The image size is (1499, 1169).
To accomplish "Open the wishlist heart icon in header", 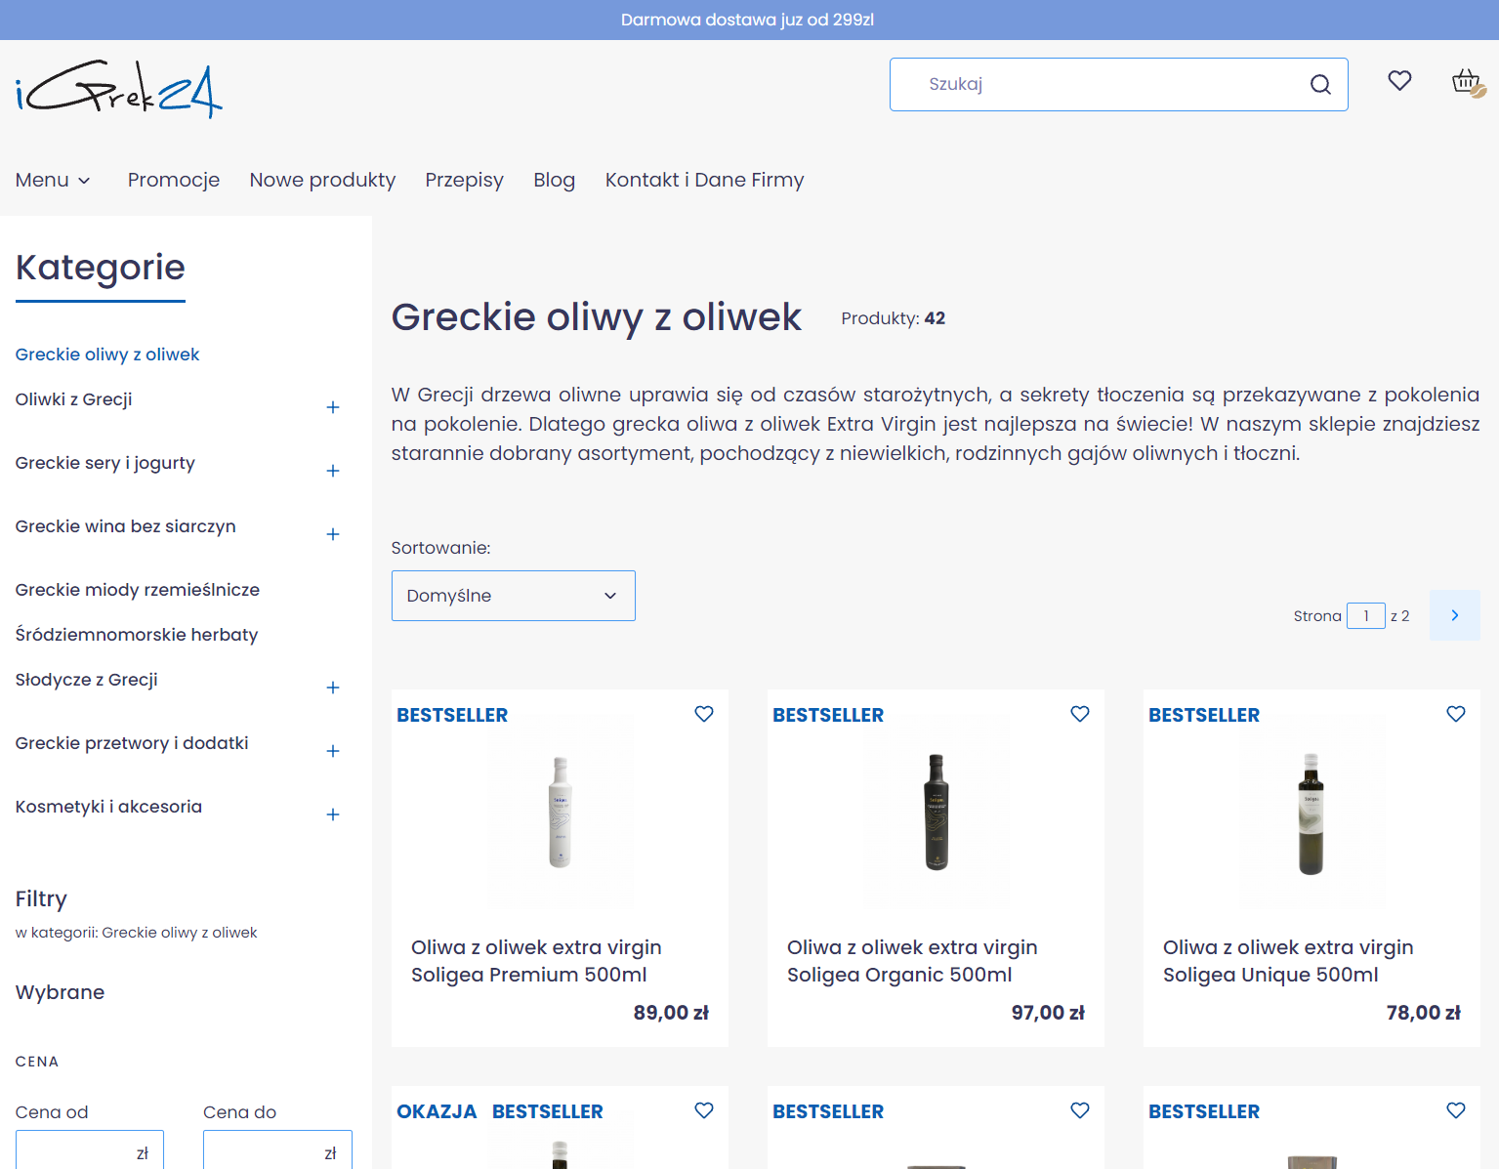I will [1399, 82].
